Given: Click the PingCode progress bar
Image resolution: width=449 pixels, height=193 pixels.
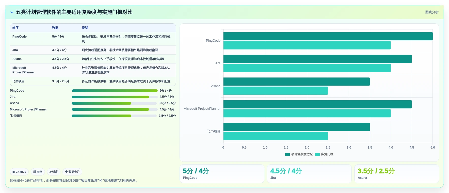Looking at the screenshot, I should [x=115, y=91].
